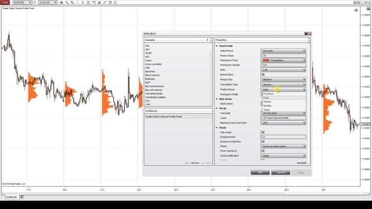Open the EURUSD instrument dropdown
The image size is (372, 209).
(x=22, y=2)
